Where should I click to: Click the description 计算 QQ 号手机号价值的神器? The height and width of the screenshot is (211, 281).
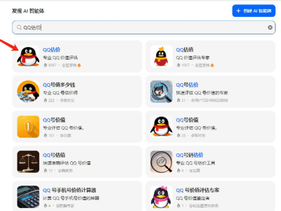[x=71, y=198]
